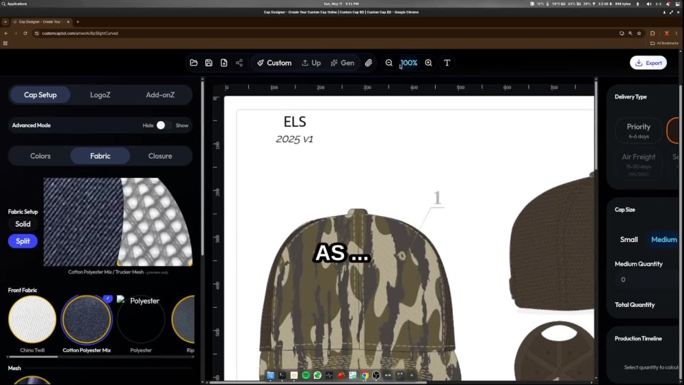Open WhatsApp from the dock
This screenshot has width=684, height=385.
(x=317, y=375)
